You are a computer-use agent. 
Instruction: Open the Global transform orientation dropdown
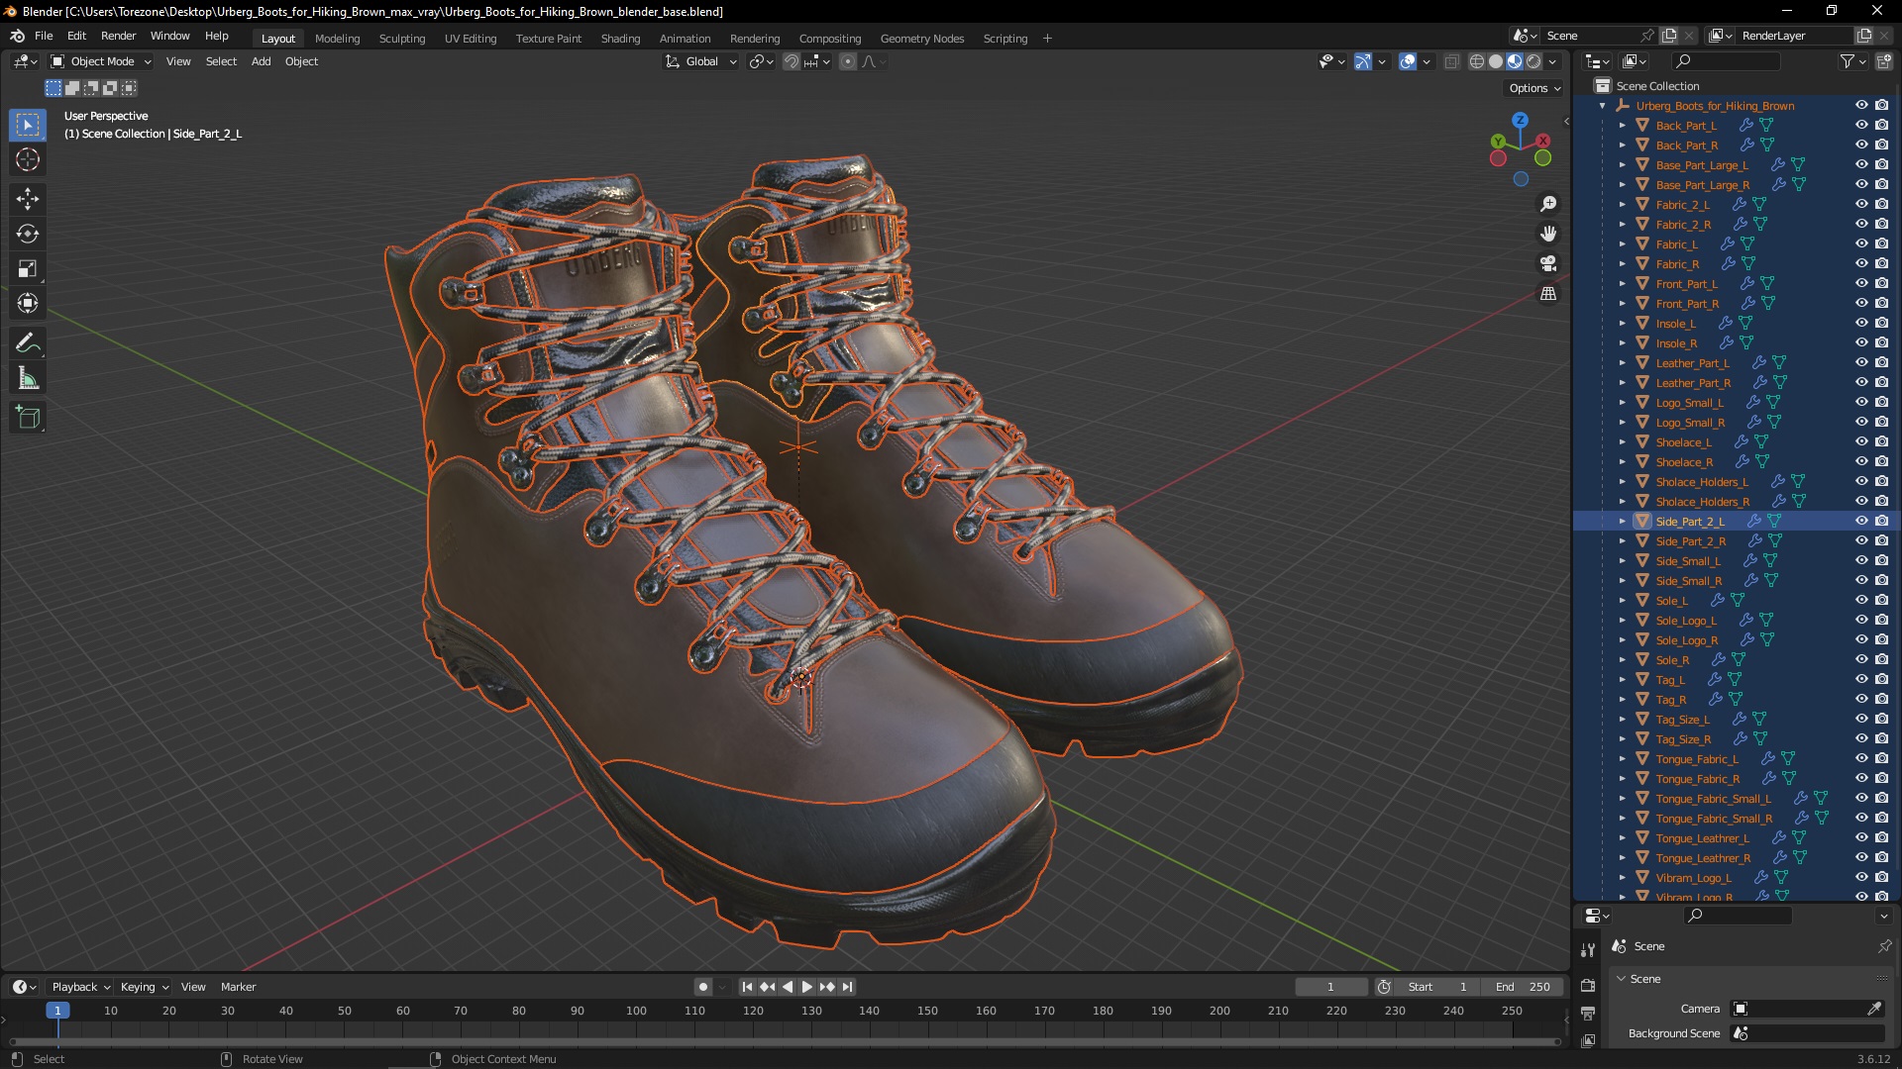pos(701,61)
